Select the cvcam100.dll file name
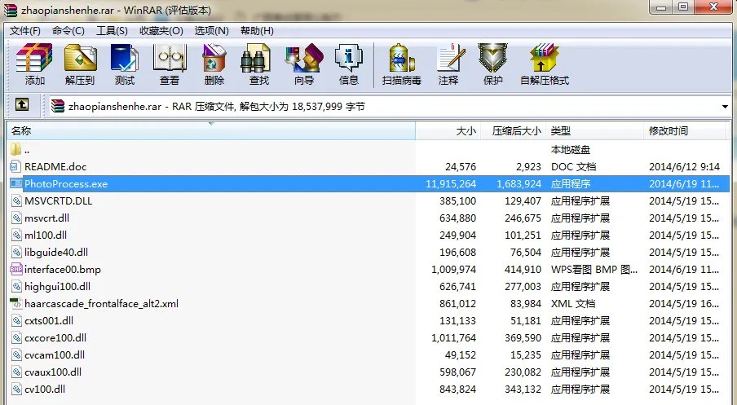 [x=55, y=354]
